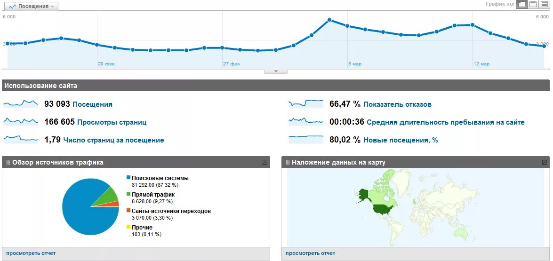The image size is (553, 261).
Task: Switch graph to monthly view icon
Action: pyautogui.click(x=544, y=4)
